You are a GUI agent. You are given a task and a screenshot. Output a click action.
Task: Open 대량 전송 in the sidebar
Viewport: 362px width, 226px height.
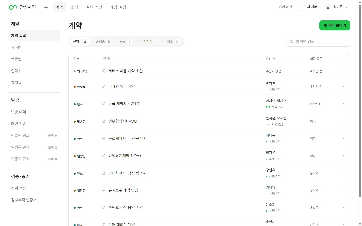coord(34,124)
